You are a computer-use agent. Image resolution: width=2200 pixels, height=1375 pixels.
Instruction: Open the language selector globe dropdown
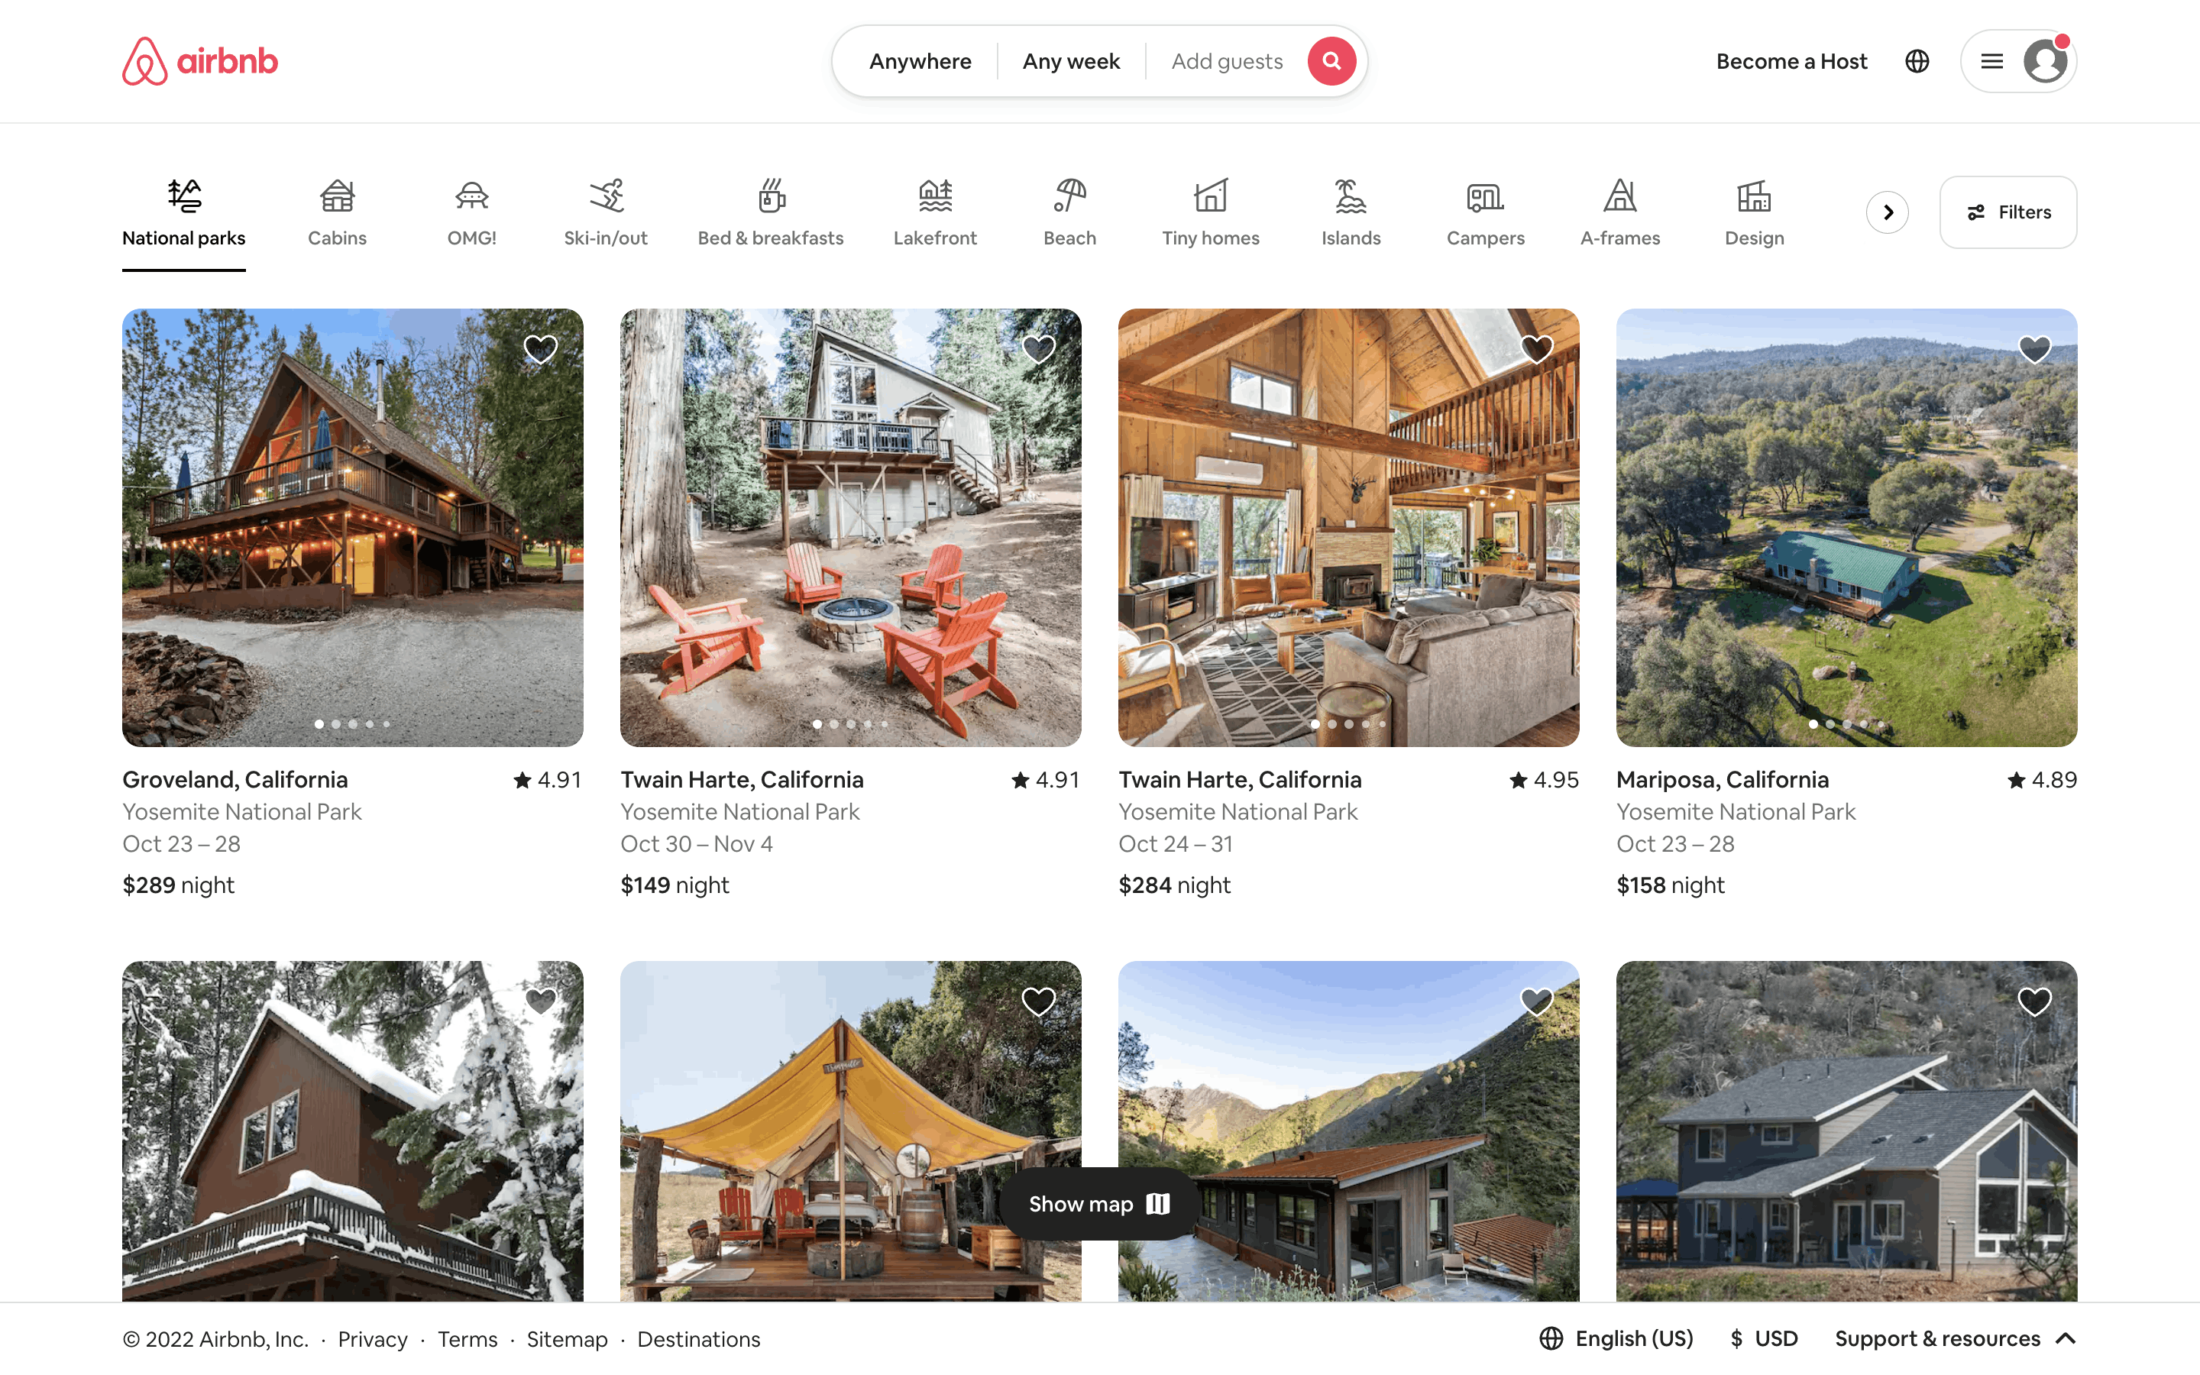[x=1915, y=60]
